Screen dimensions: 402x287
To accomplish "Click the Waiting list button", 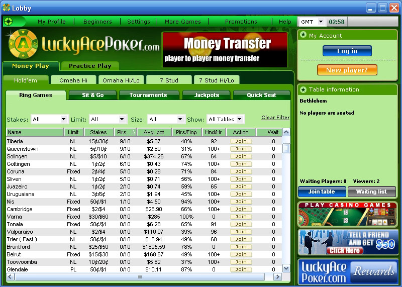I will tap(372, 192).
